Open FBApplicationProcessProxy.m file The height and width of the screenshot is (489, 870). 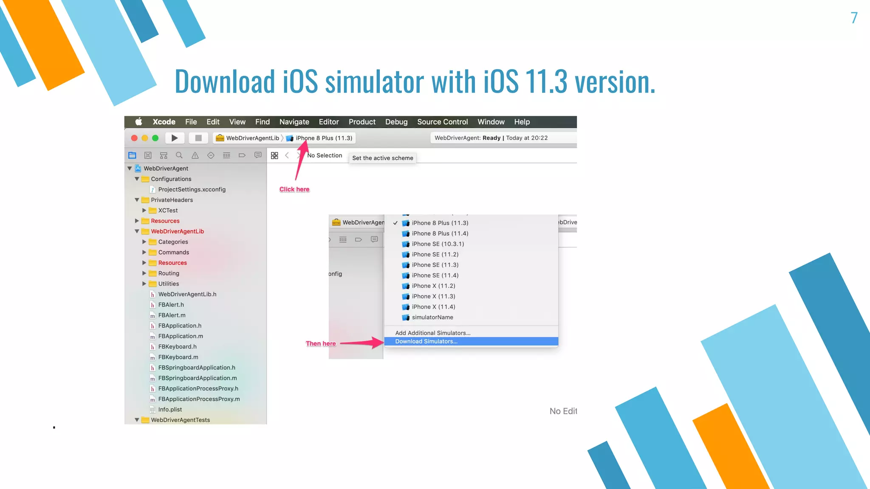[x=195, y=399]
